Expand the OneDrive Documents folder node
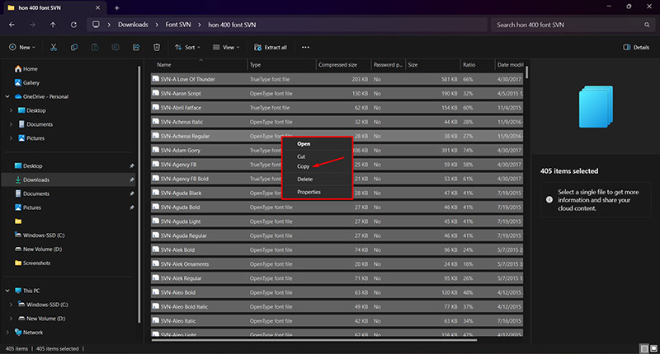Screen dimensions: 660x354 point(11,124)
